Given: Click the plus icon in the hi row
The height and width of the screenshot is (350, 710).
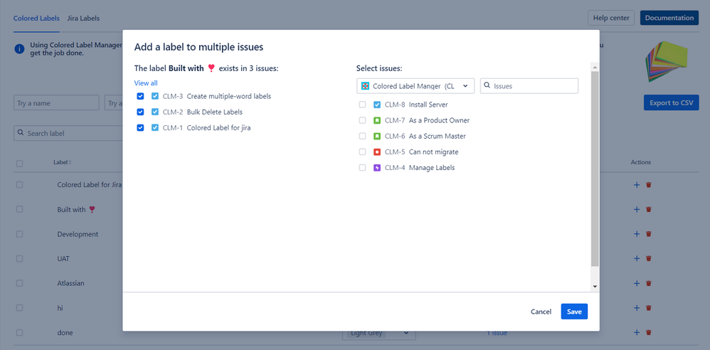Looking at the screenshot, I should click(x=636, y=308).
